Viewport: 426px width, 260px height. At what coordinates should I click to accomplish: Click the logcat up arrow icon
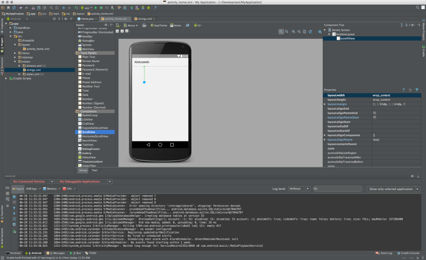tap(14, 208)
